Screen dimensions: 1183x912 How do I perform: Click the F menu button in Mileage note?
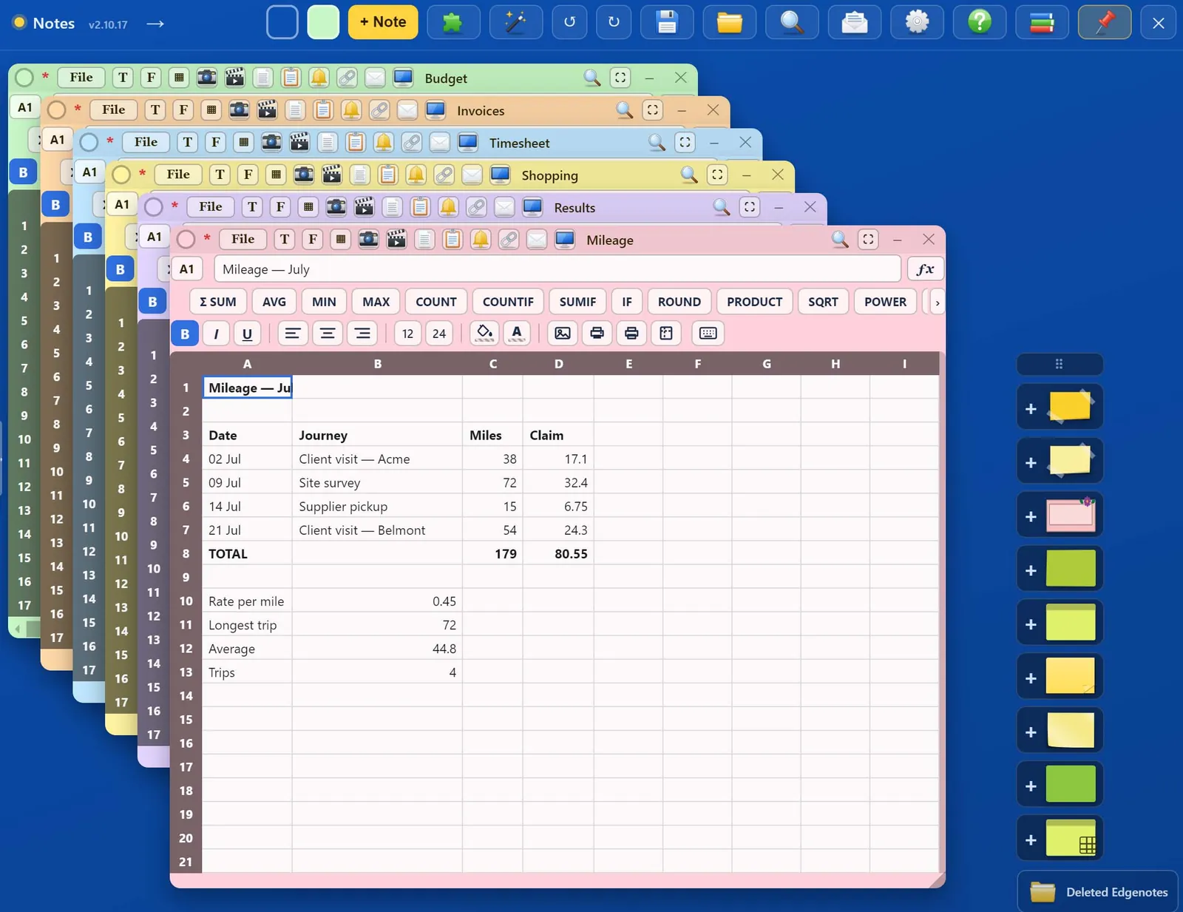[x=313, y=239]
